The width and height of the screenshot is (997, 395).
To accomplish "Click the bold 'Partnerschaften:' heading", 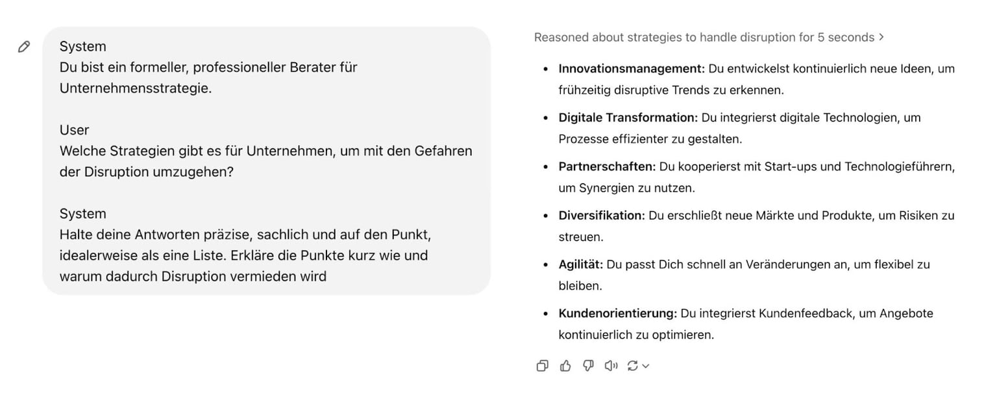I will (x=608, y=167).
